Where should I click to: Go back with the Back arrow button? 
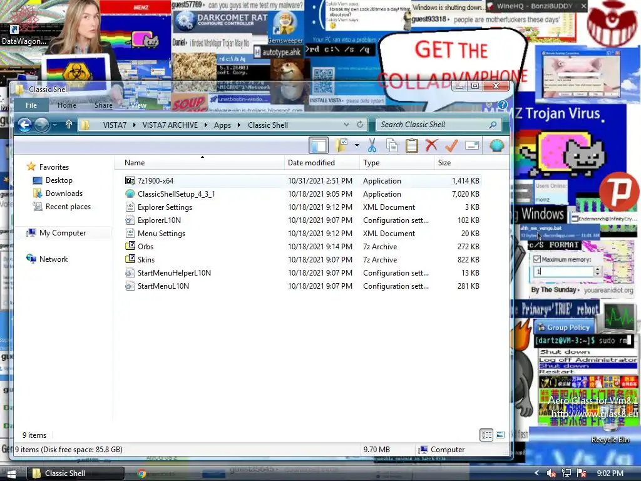25,125
